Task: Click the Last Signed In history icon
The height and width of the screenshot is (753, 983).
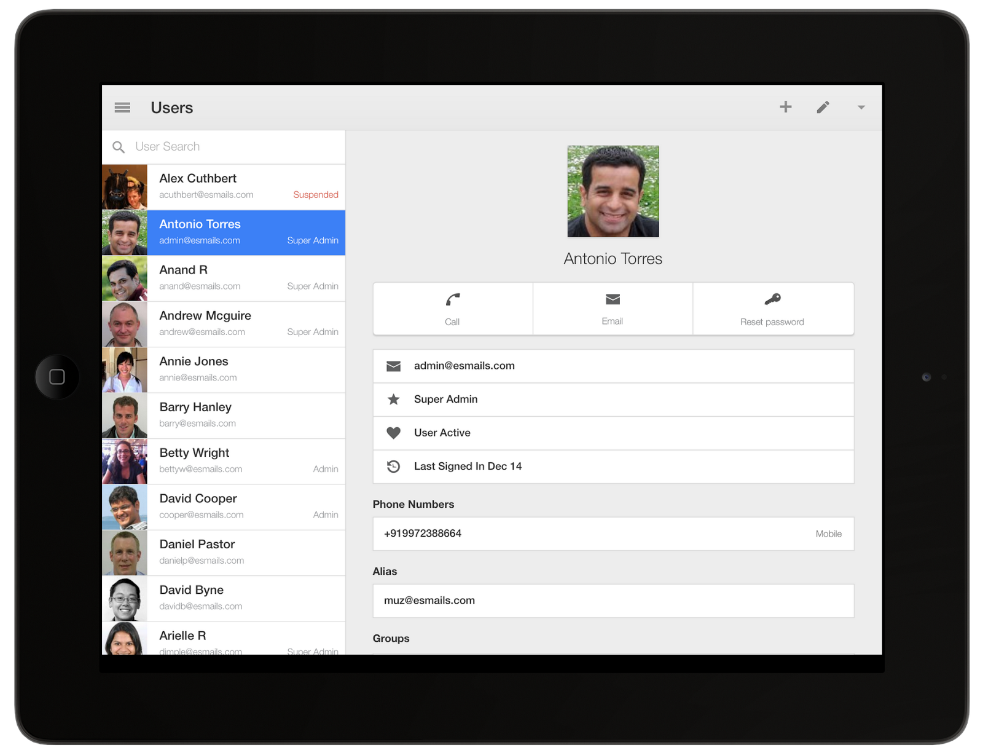Action: click(393, 467)
